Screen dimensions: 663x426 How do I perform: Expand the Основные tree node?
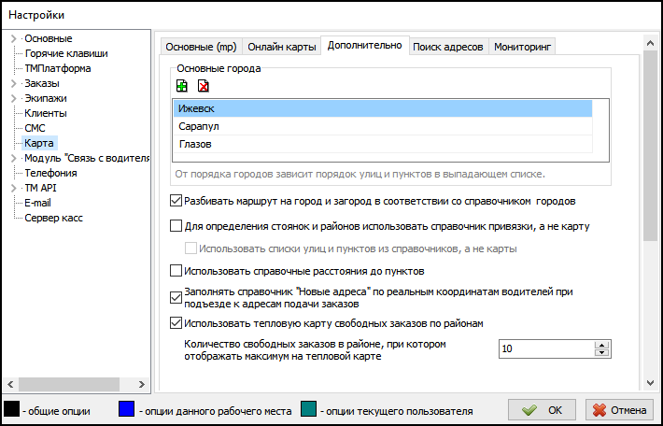pos(13,38)
